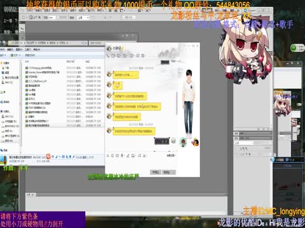Go back in the Explorer window

pos(1,43)
